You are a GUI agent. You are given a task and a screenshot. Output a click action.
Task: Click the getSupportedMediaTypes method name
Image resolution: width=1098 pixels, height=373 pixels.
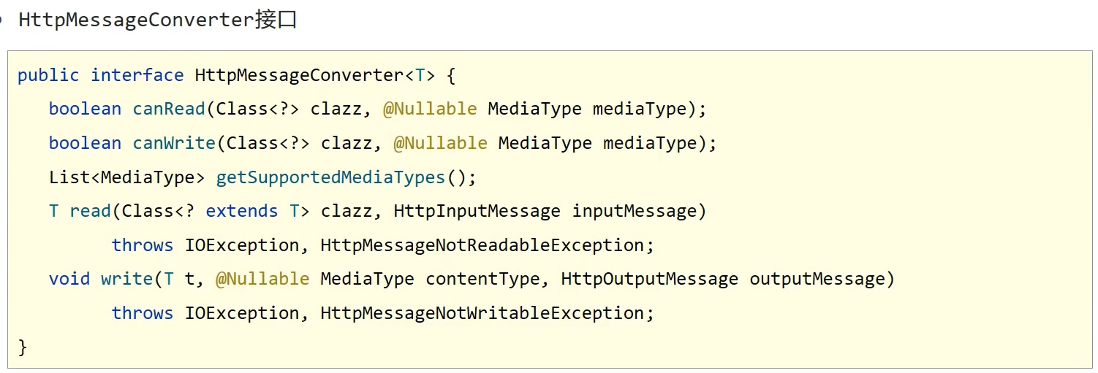click(x=330, y=177)
